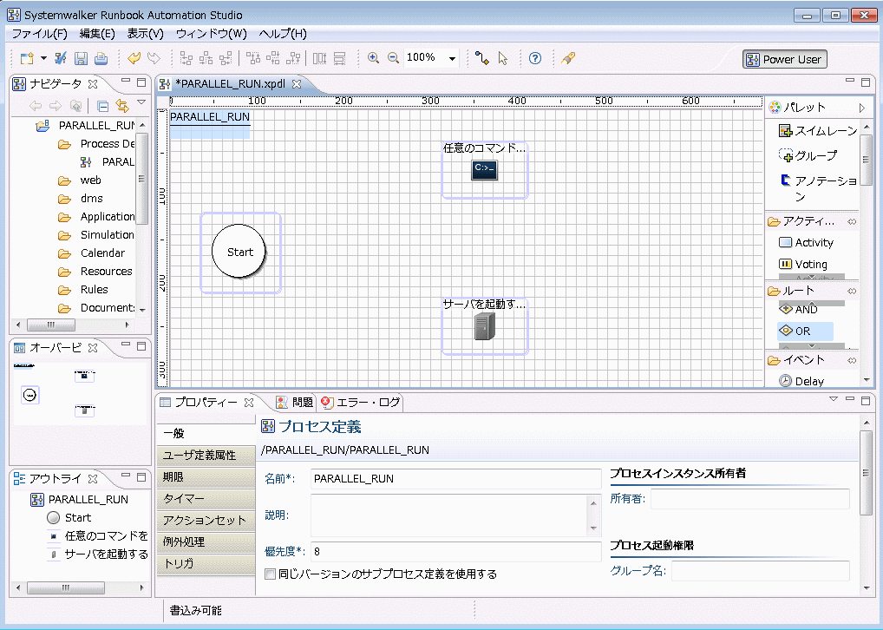Open the 編集(E) menu
This screenshot has width=883, height=630.
(x=97, y=34)
